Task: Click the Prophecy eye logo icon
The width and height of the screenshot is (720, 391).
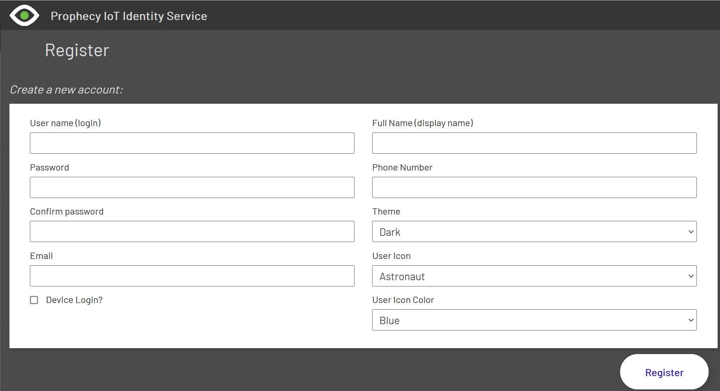Action: pos(24,16)
